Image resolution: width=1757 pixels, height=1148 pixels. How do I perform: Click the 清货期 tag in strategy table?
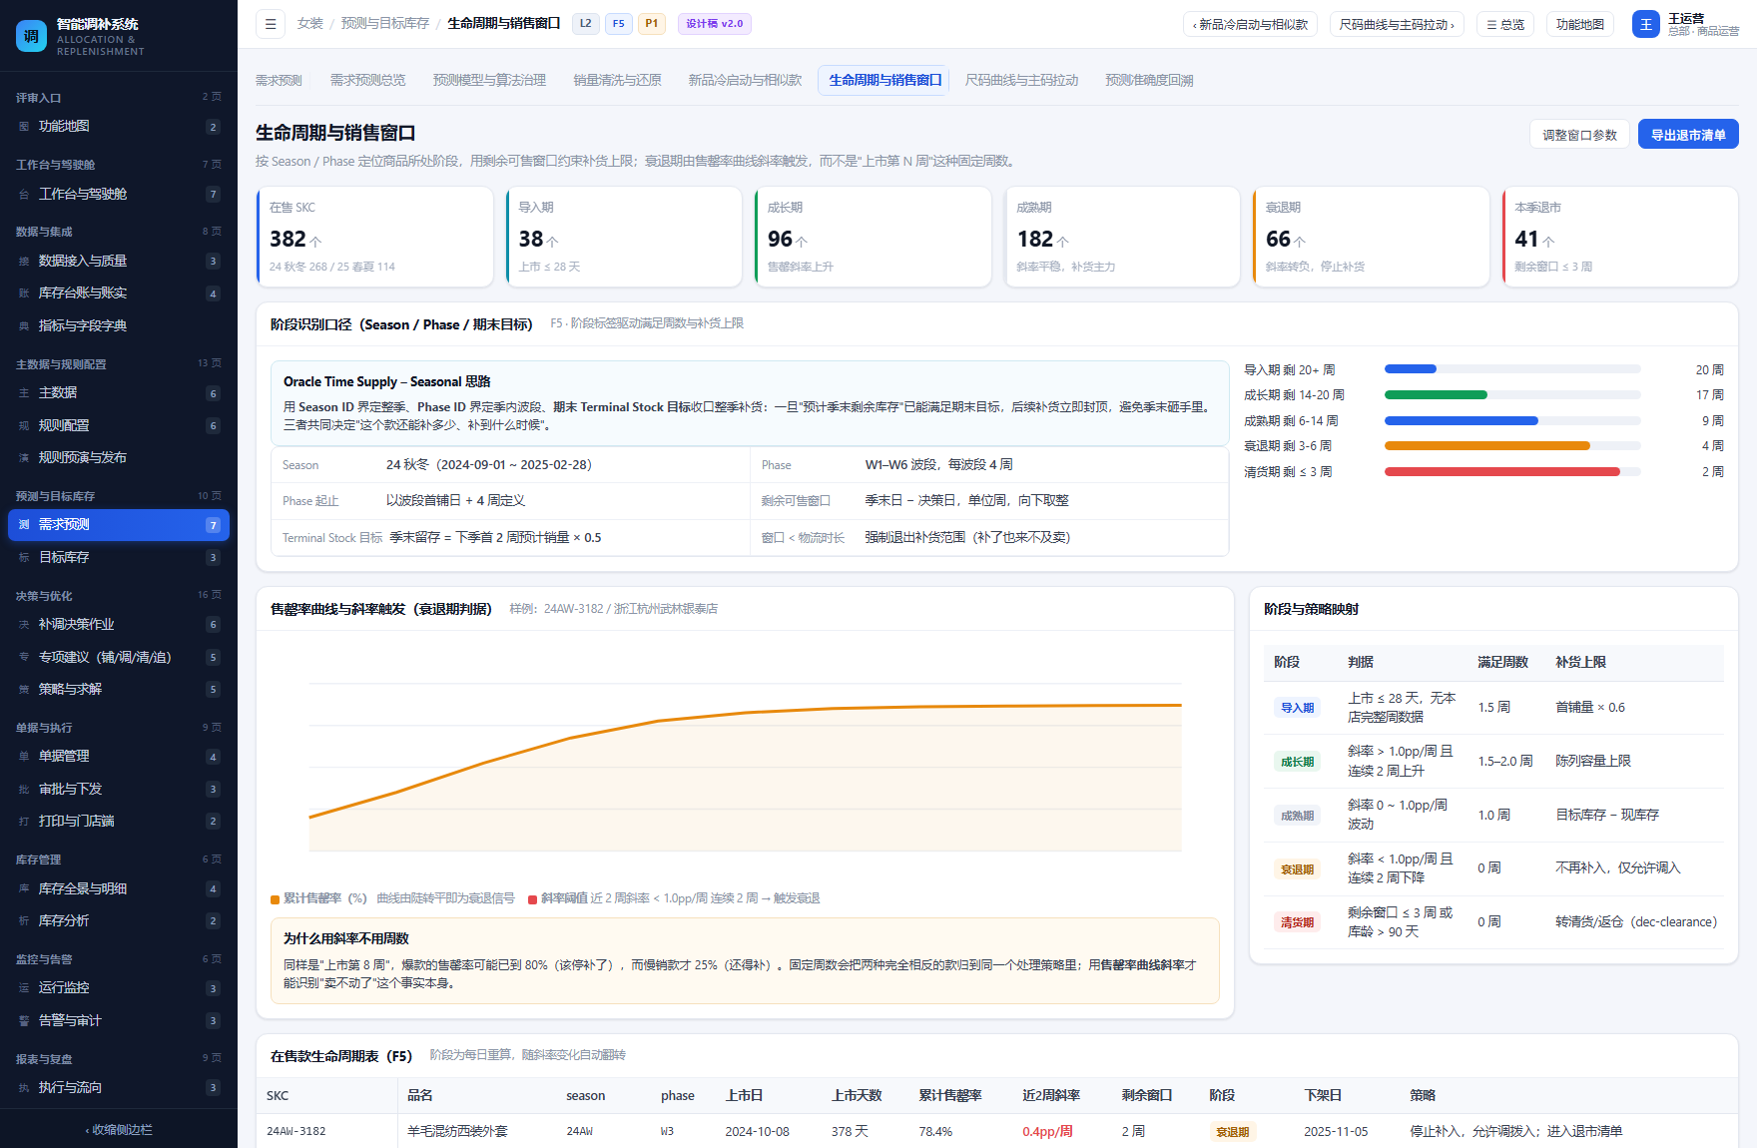1297,922
